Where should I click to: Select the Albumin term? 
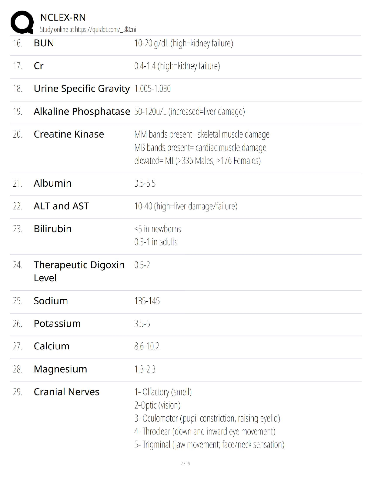coord(52,183)
